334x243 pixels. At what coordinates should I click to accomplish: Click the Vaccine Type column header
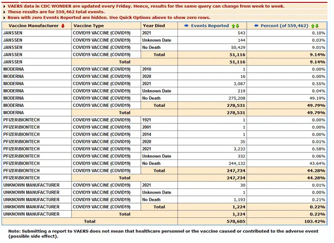pos(89,26)
